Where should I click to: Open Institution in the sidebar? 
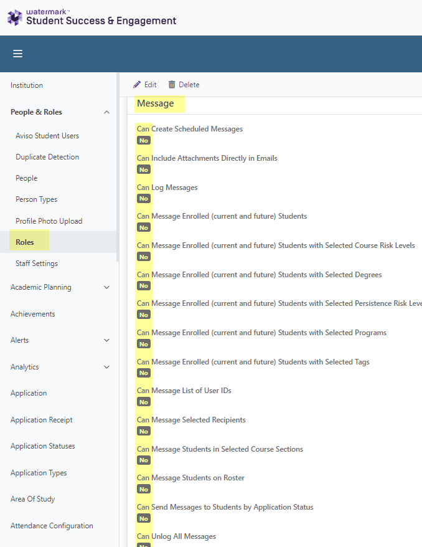click(27, 85)
